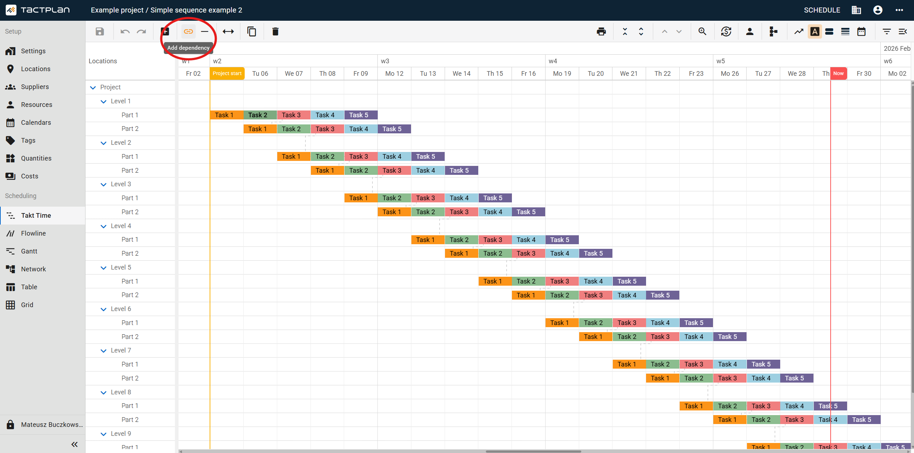Click the undo arrow icon
The width and height of the screenshot is (914, 453).
pos(125,31)
